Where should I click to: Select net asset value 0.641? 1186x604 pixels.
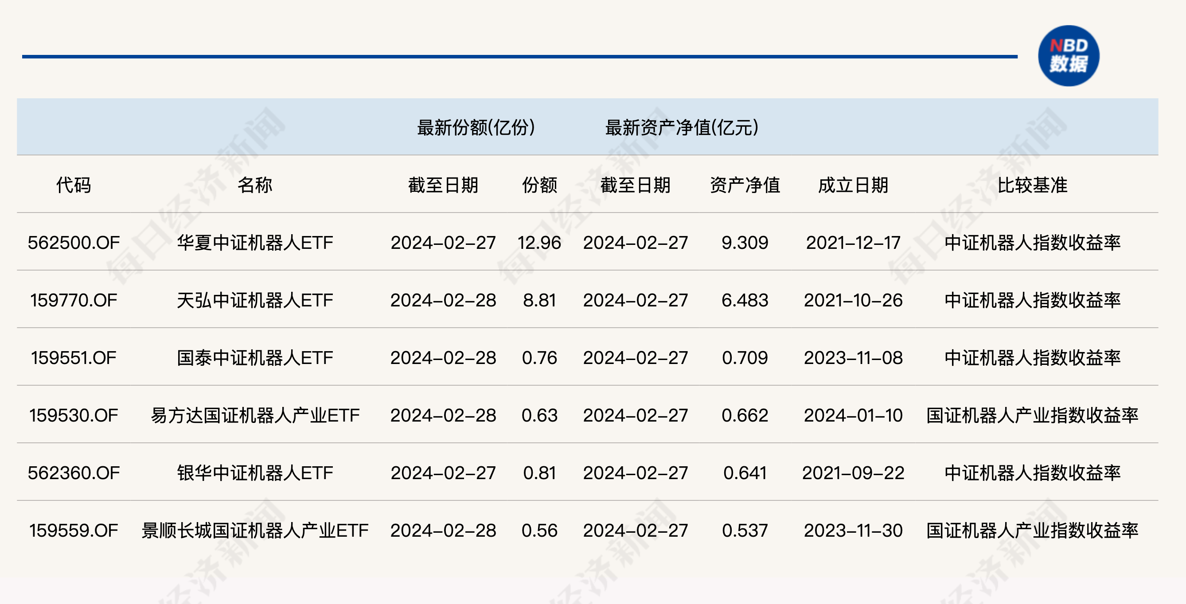[745, 472]
